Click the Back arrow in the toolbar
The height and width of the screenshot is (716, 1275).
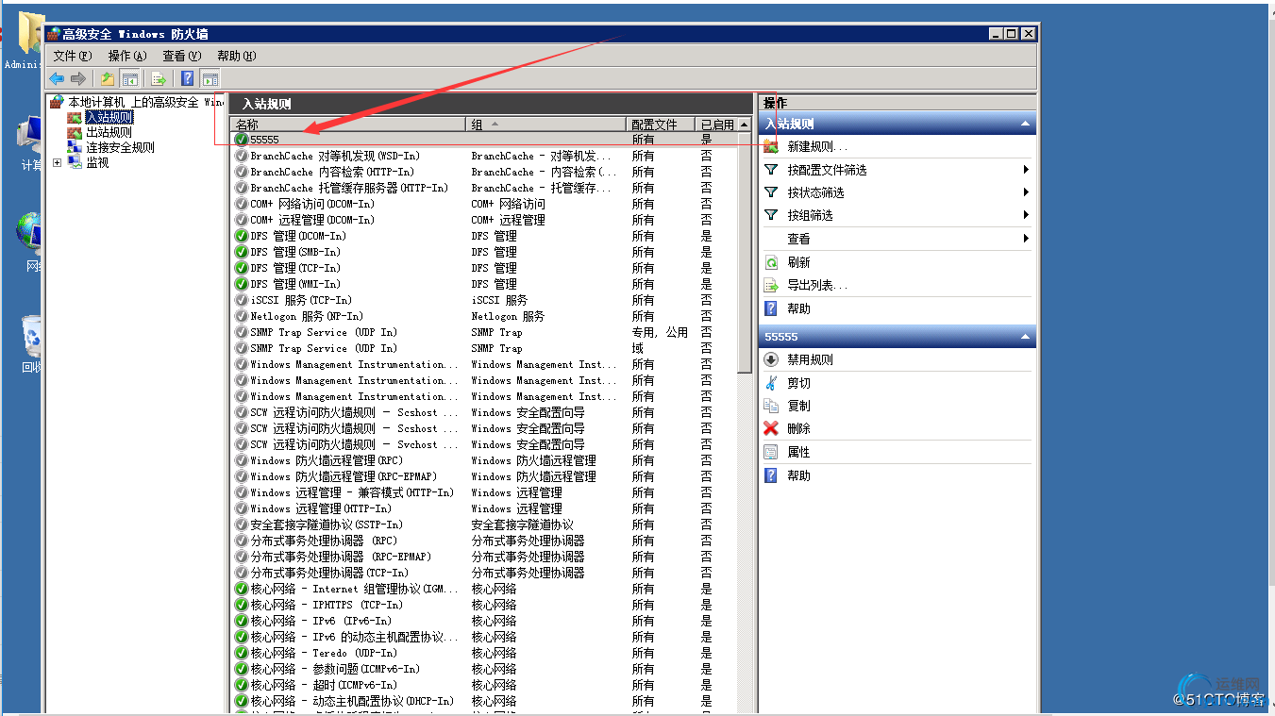[x=57, y=79]
